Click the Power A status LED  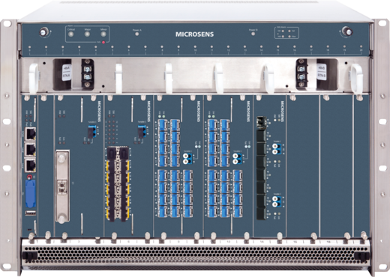tap(137, 34)
